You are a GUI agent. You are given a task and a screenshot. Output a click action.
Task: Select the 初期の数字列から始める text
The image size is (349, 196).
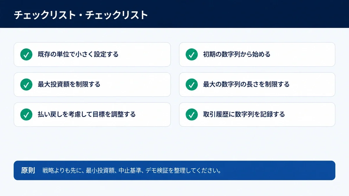tap(237, 54)
